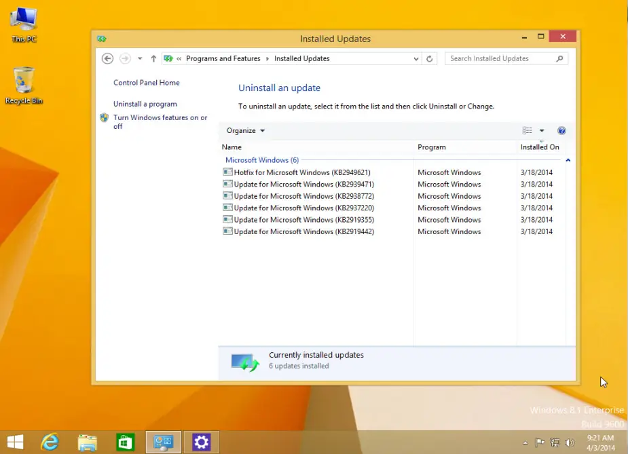Show hidden tray icons arrow
This screenshot has width=628, height=454.
pyautogui.click(x=525, y=442)
